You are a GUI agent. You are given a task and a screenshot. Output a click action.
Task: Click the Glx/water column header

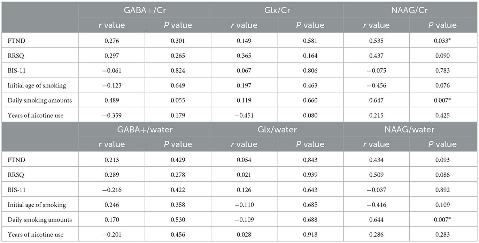point(277,129)
